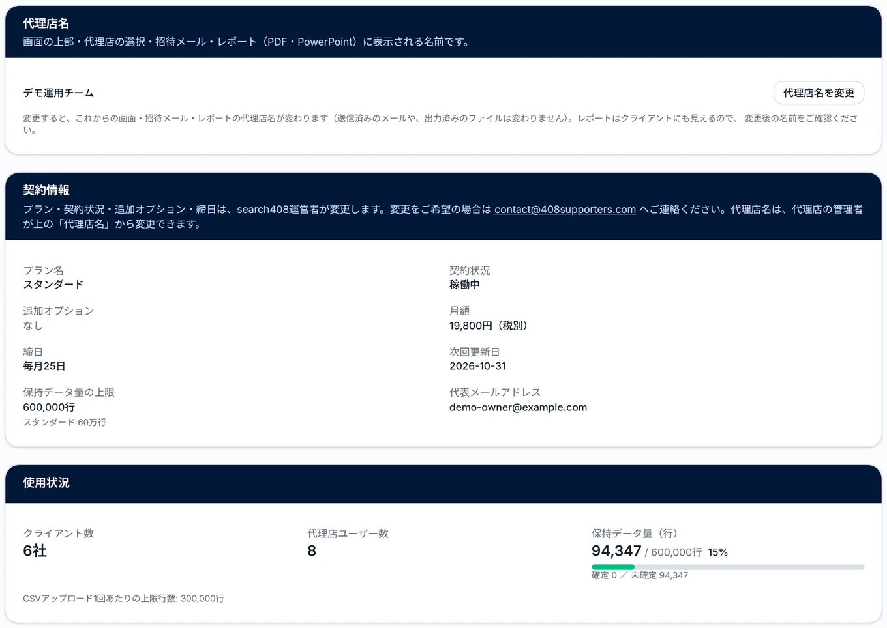Click the 契約情報 section heading
This screenshot has height=628, width=887.
46,190
